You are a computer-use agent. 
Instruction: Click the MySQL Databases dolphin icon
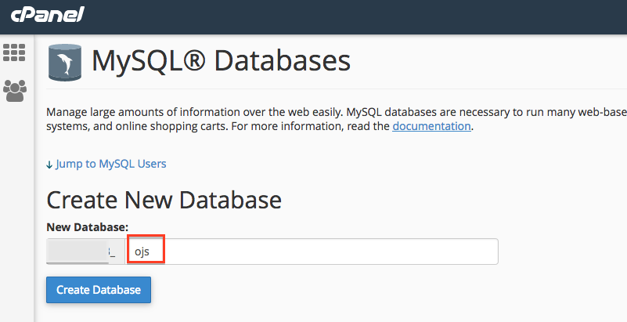click(x=64, y=63)
